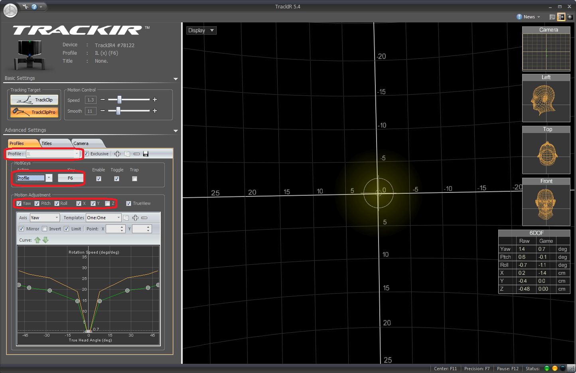This screenshot has height=373, width=576.
Task: Copy the curve template icon
Action: coord(126,218)
